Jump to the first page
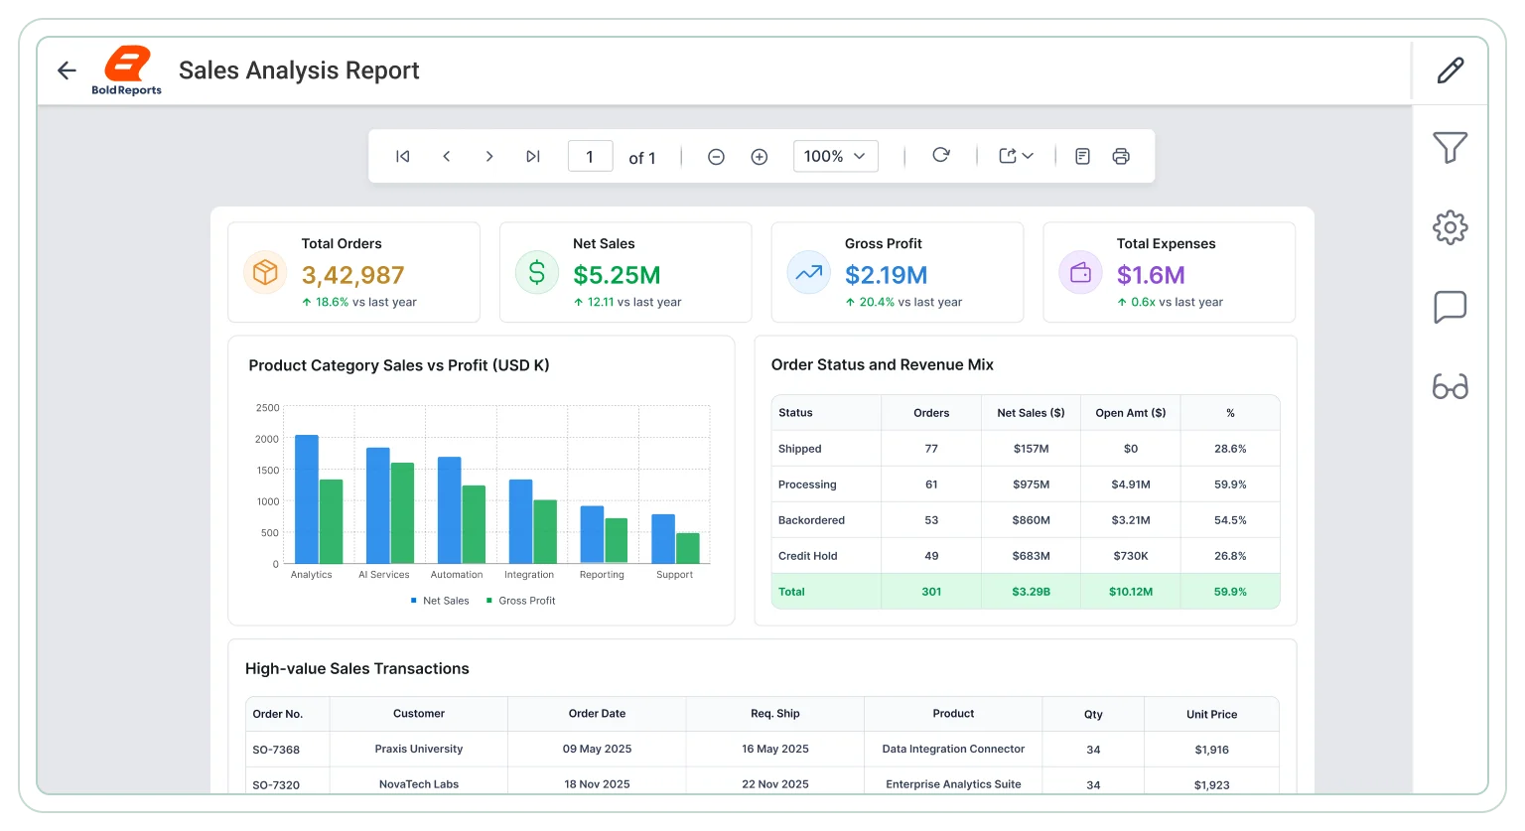The width and height of the screenshot is (1525, 831). (x=403, y=156)
